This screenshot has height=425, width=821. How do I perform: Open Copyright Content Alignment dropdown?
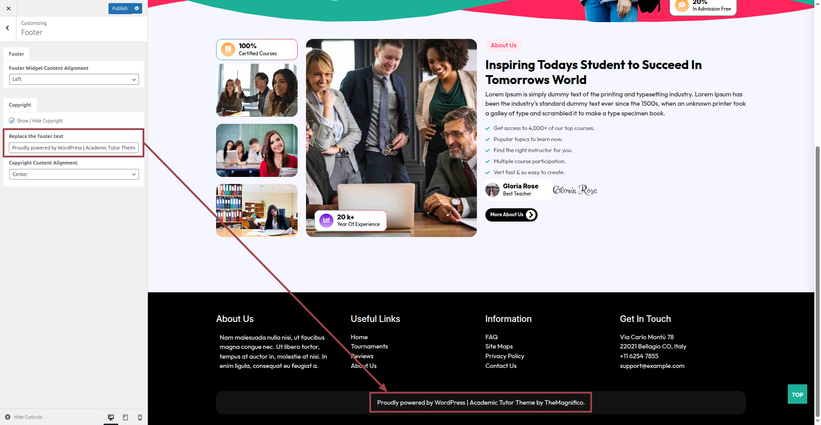tap(74, 174)
